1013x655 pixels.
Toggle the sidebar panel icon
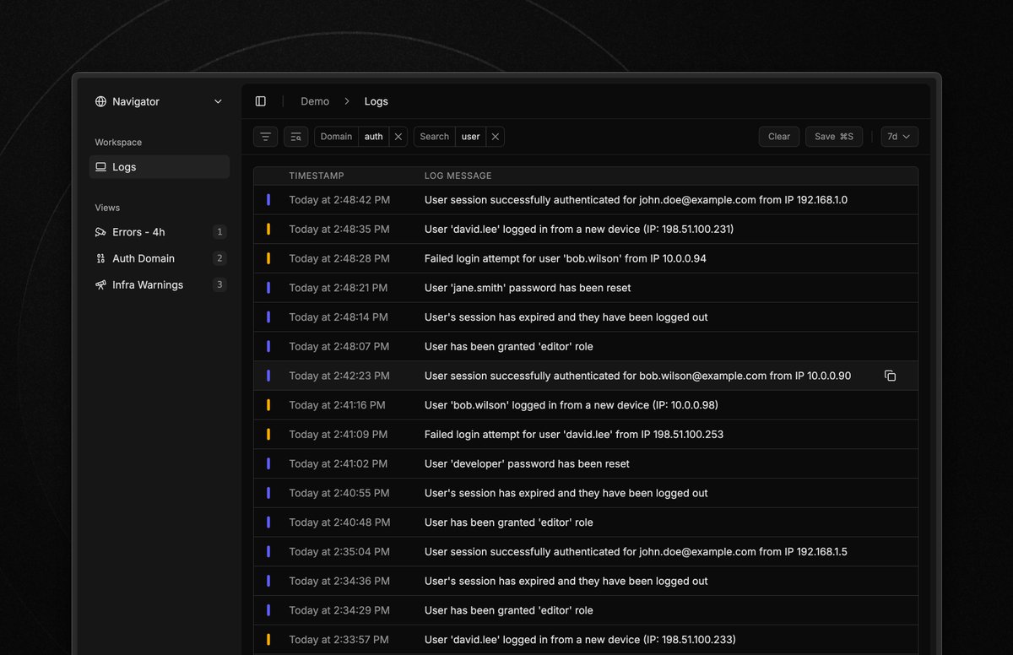click(261, 101)
